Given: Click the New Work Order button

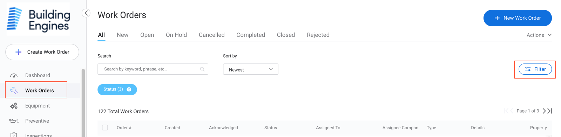Looking at the screenshot, I should click(x=518, y=18).
